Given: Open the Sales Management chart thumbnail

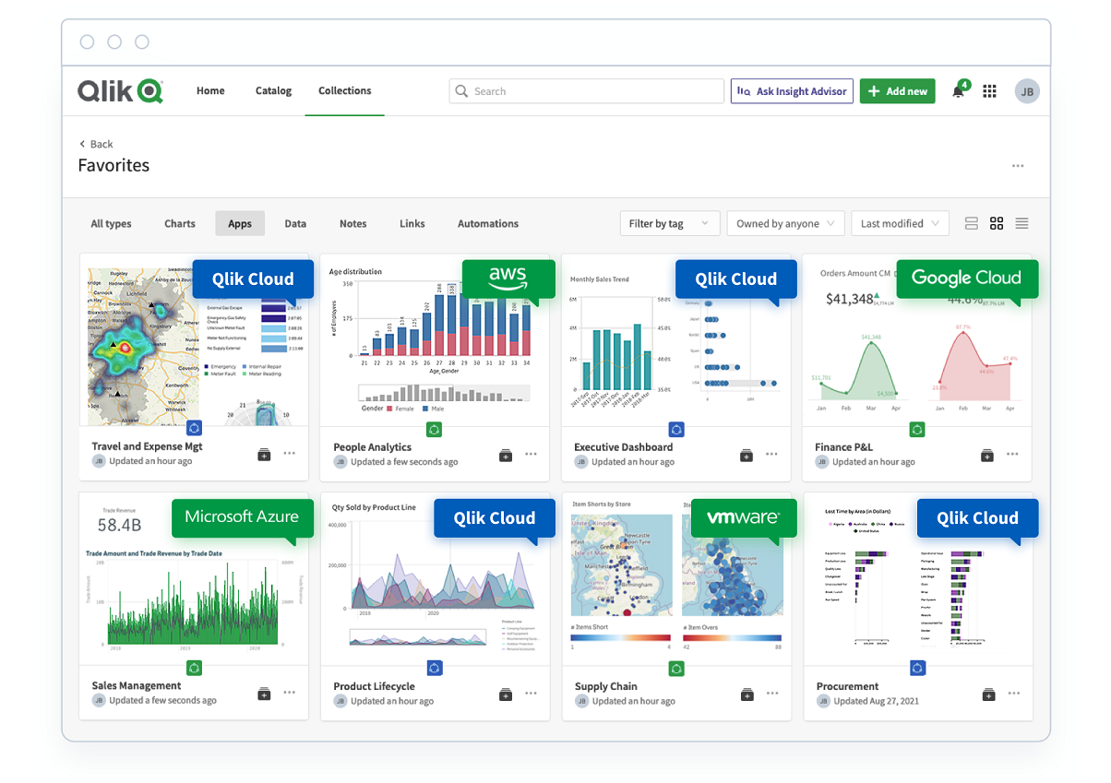Looking at the screenshot, I should click(x=194, y=578).
